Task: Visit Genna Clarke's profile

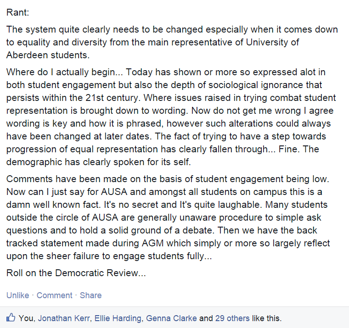Action: pos(171,318)
